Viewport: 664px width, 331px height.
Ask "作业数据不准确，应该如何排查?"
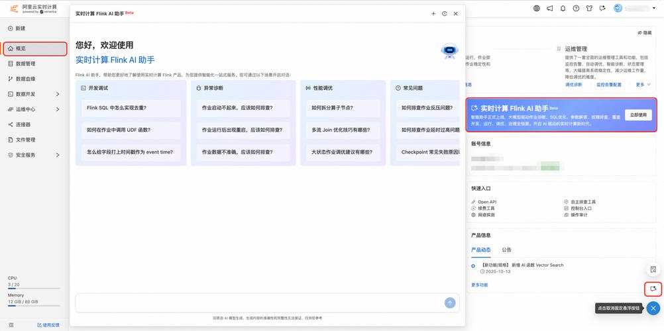[243, 152]
